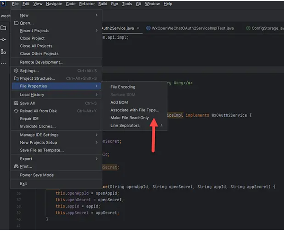Toggle Make File Read-Only
284x231 pixels.
pyautogui.click(x=129, y=118)
